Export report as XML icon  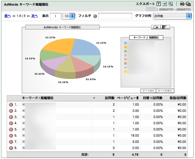(x=165, y=4)
